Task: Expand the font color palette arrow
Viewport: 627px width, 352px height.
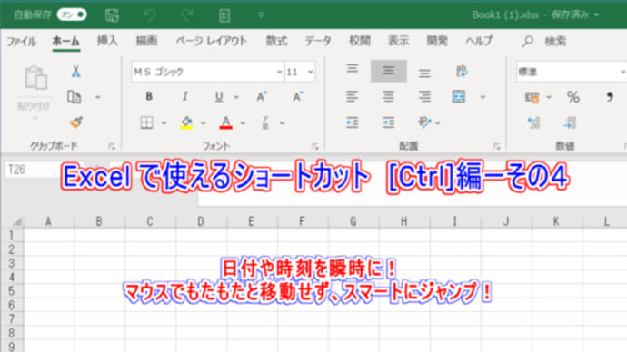Action: click(243, 122)
